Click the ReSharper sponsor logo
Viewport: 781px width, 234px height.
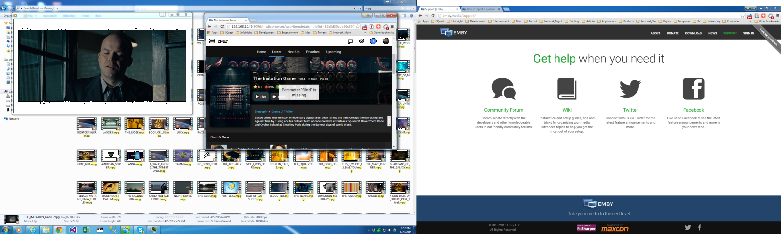click(x=586, y=228)
